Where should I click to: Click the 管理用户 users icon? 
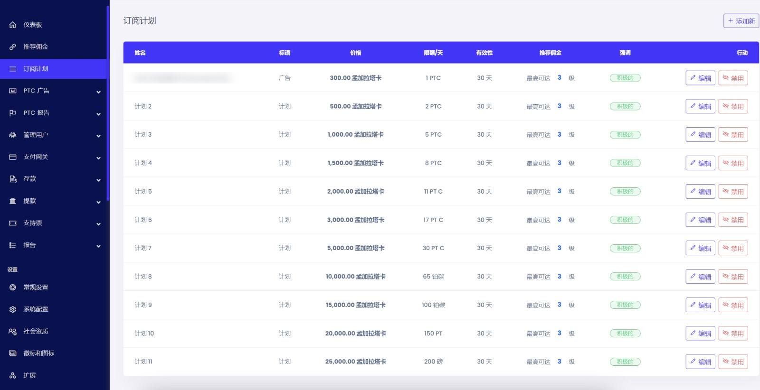[x=13, y=135]
